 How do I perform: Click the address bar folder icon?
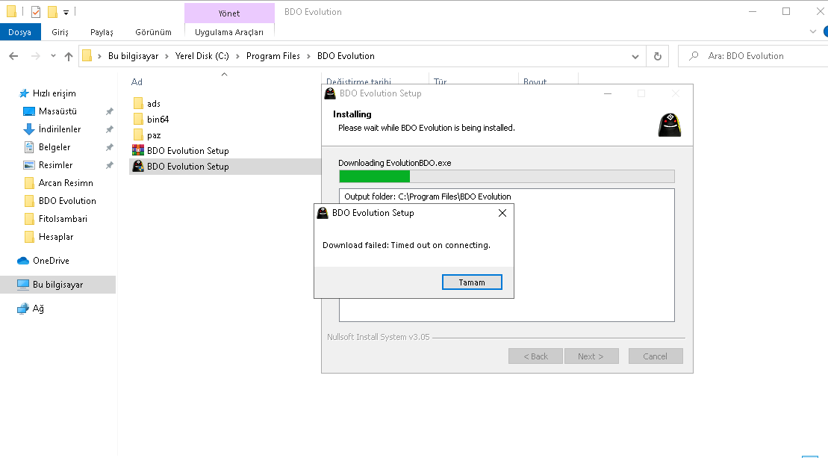tap(87, 55)
